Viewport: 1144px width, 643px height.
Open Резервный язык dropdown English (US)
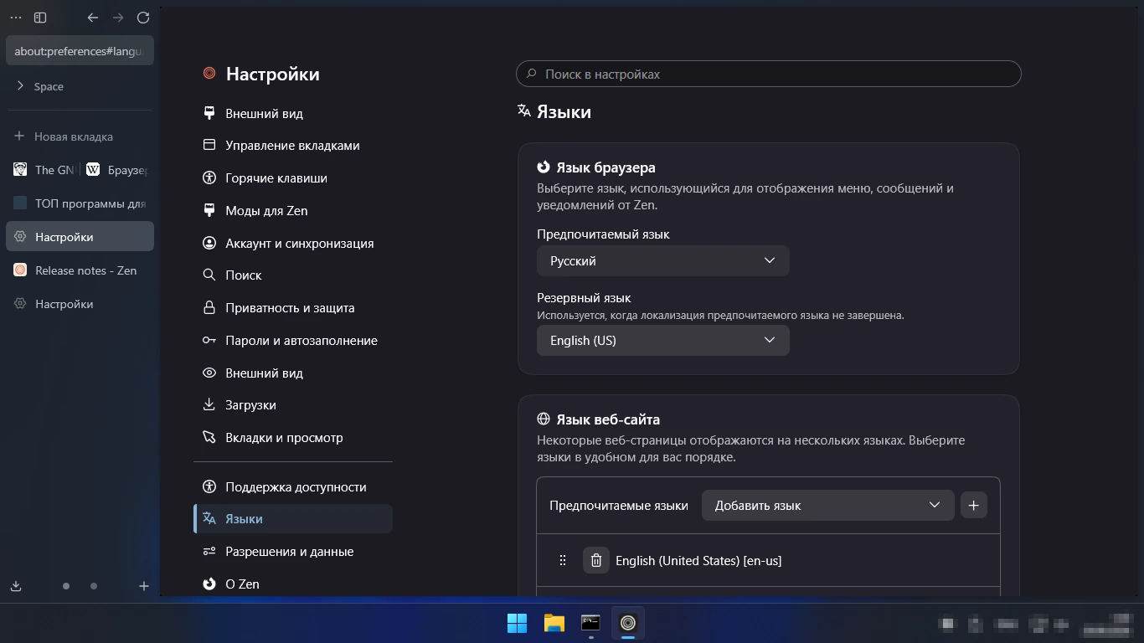click(x=662, y=340)
